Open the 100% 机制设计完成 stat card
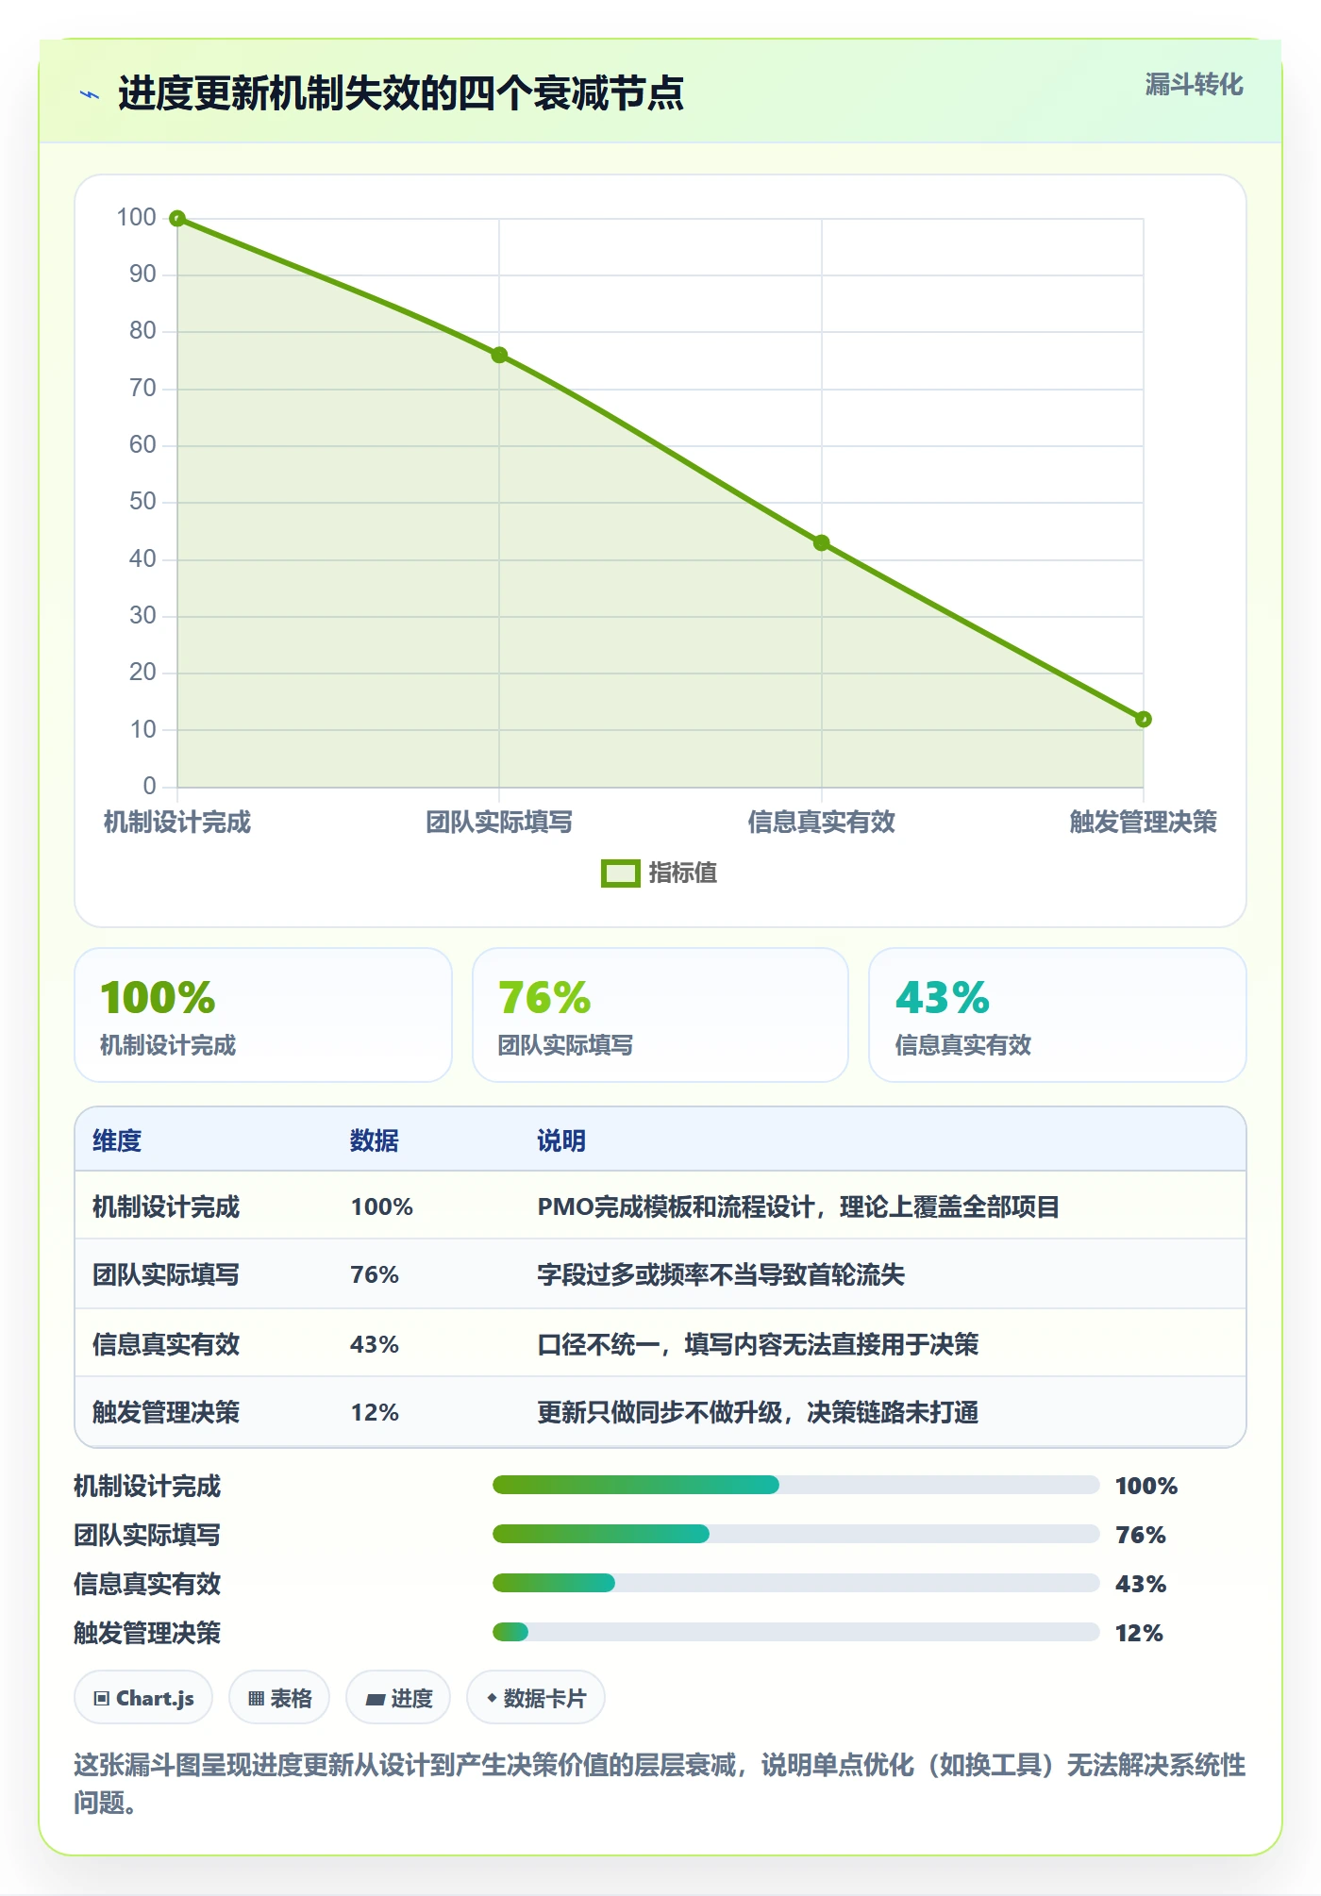 coord(263,1015)
